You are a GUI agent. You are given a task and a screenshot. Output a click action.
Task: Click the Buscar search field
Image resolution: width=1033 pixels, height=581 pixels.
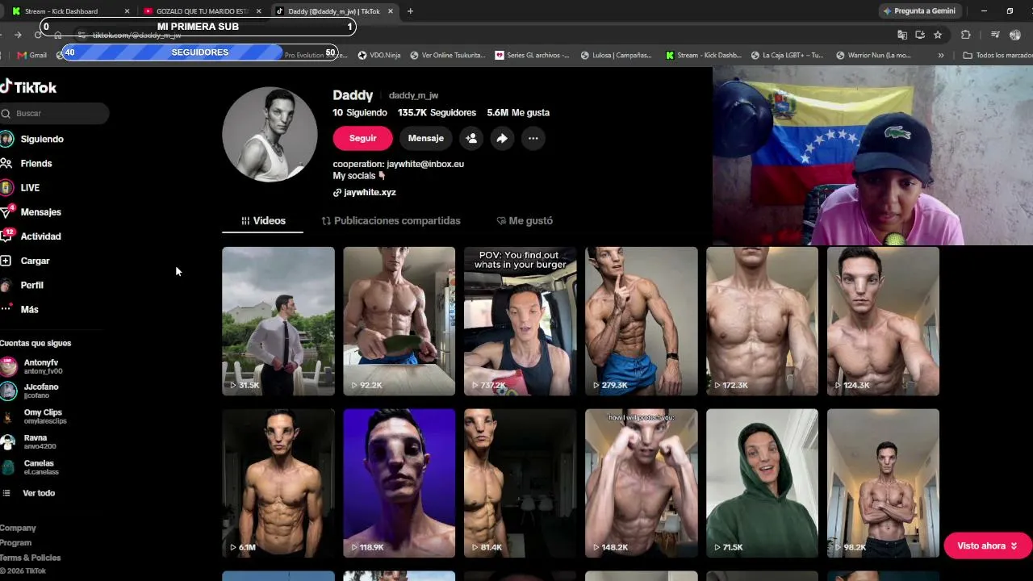pos(54,113)
